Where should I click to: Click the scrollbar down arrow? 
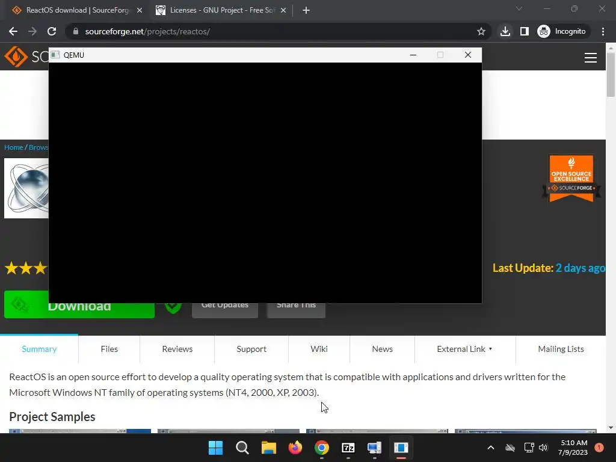coord(611,428)
